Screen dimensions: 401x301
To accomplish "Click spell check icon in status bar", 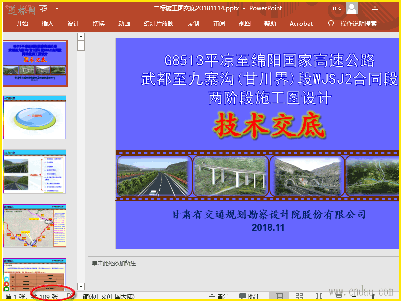I will (70, 296).
